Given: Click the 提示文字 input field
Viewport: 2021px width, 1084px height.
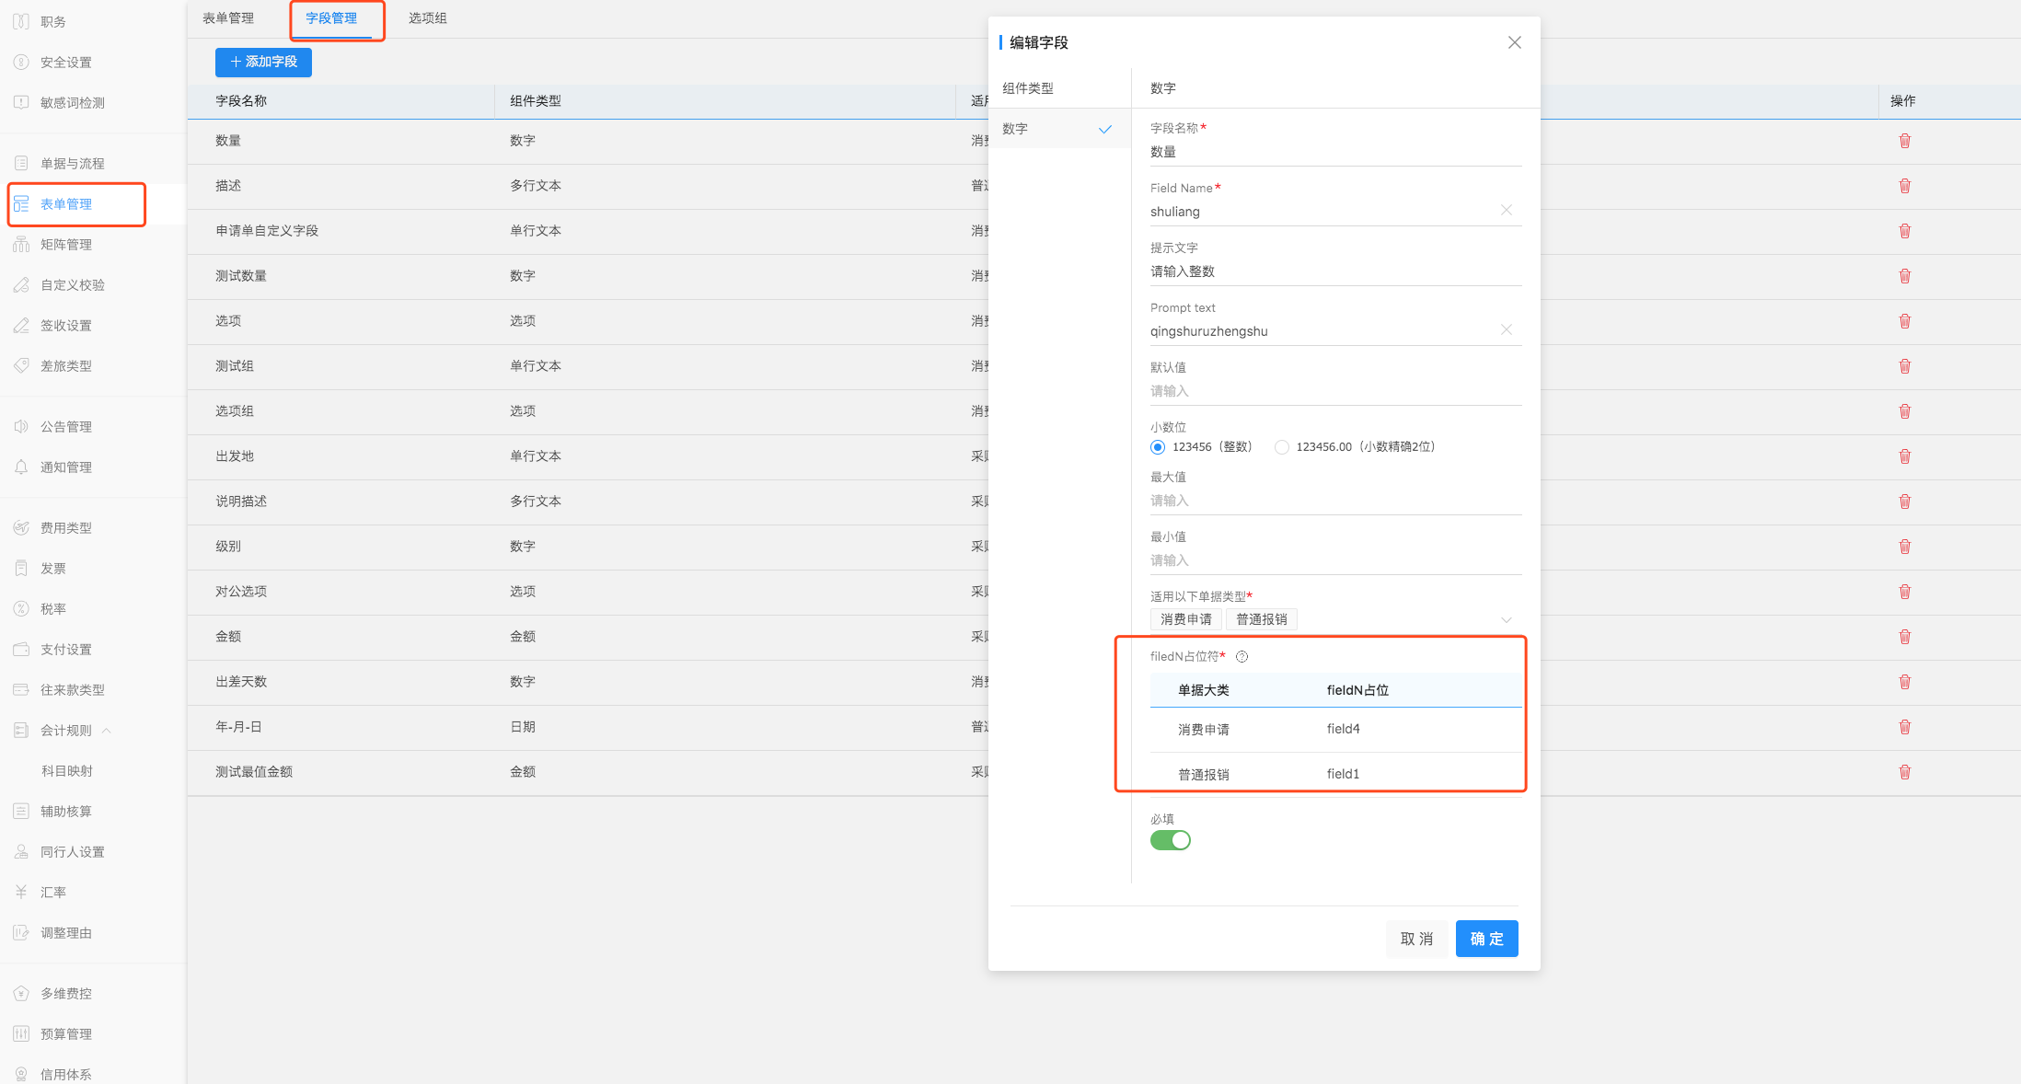Looking at the screenshot, I should click(1336, 271).
